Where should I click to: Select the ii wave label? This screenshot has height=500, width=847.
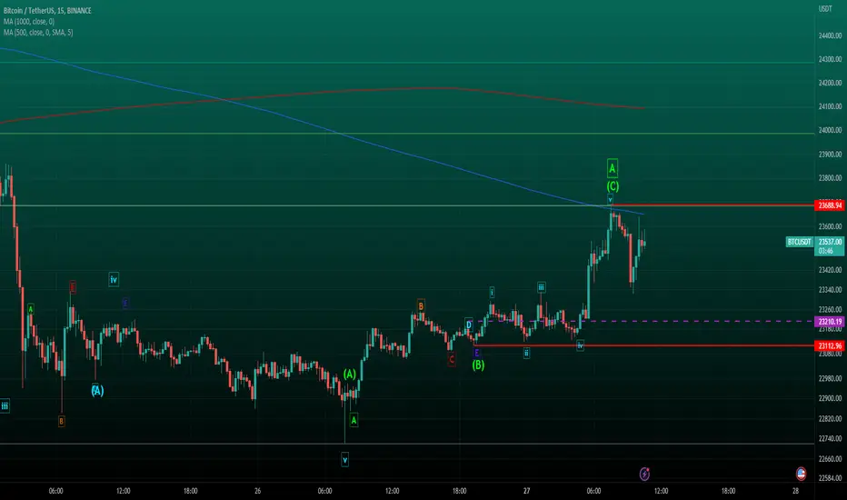tap(526, 353)
